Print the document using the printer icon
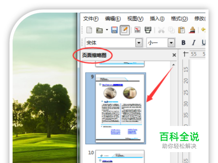This screenshot has height=163, width=218. (148, 30)
